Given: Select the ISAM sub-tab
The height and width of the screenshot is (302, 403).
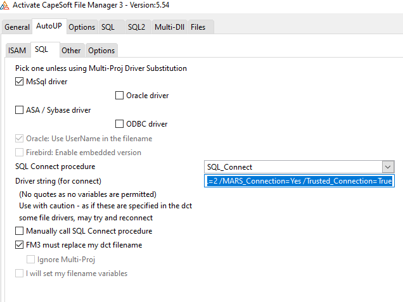Looking at the screenshot, I should (17, 51).
